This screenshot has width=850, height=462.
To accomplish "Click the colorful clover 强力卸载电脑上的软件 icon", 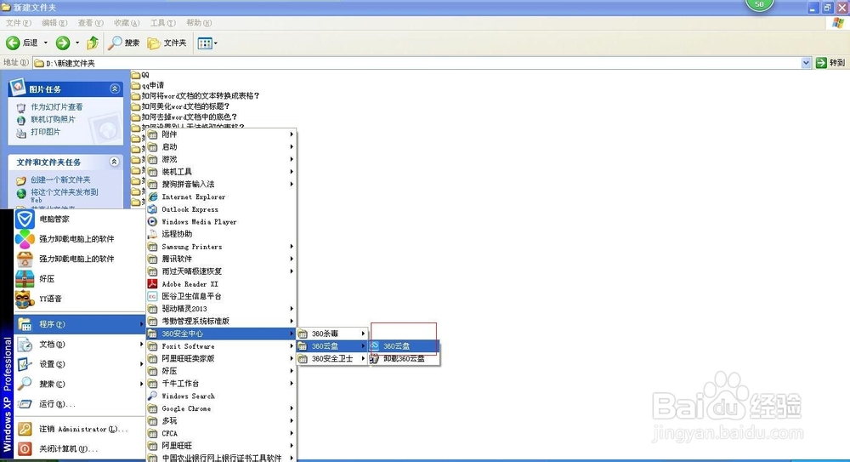I will (25, 239).
